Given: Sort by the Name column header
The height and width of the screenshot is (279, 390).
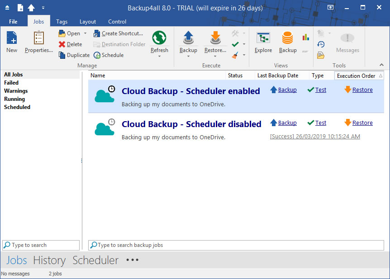Looking at the screenshot, I should 157,76.
